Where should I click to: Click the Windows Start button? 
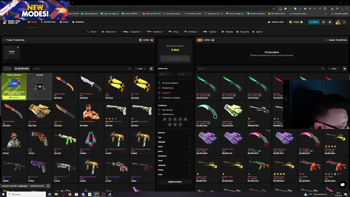[x=4, y=194]
